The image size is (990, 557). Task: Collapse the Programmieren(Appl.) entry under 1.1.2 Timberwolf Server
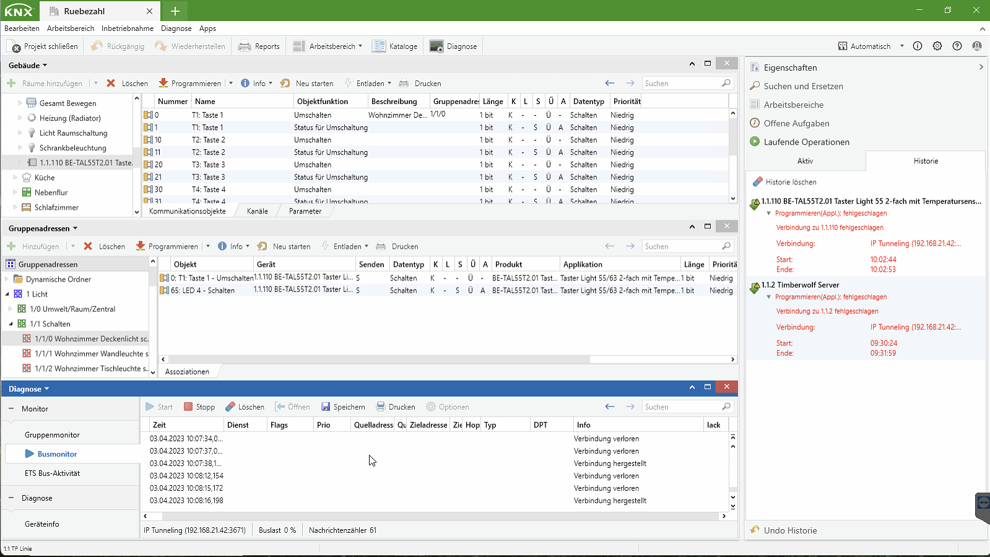769,297
